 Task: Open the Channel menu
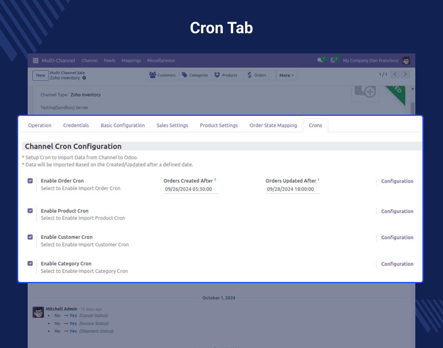89,61
